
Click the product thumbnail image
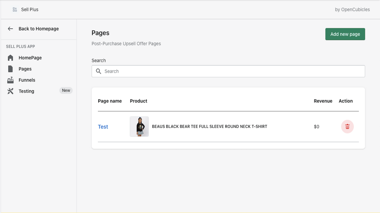pos(139,127)
